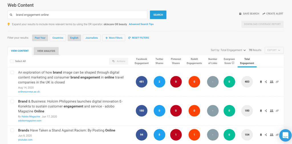Click the lightbulb tip icon
The height and width of the screenshot is (144, 292).
[9, 24]
